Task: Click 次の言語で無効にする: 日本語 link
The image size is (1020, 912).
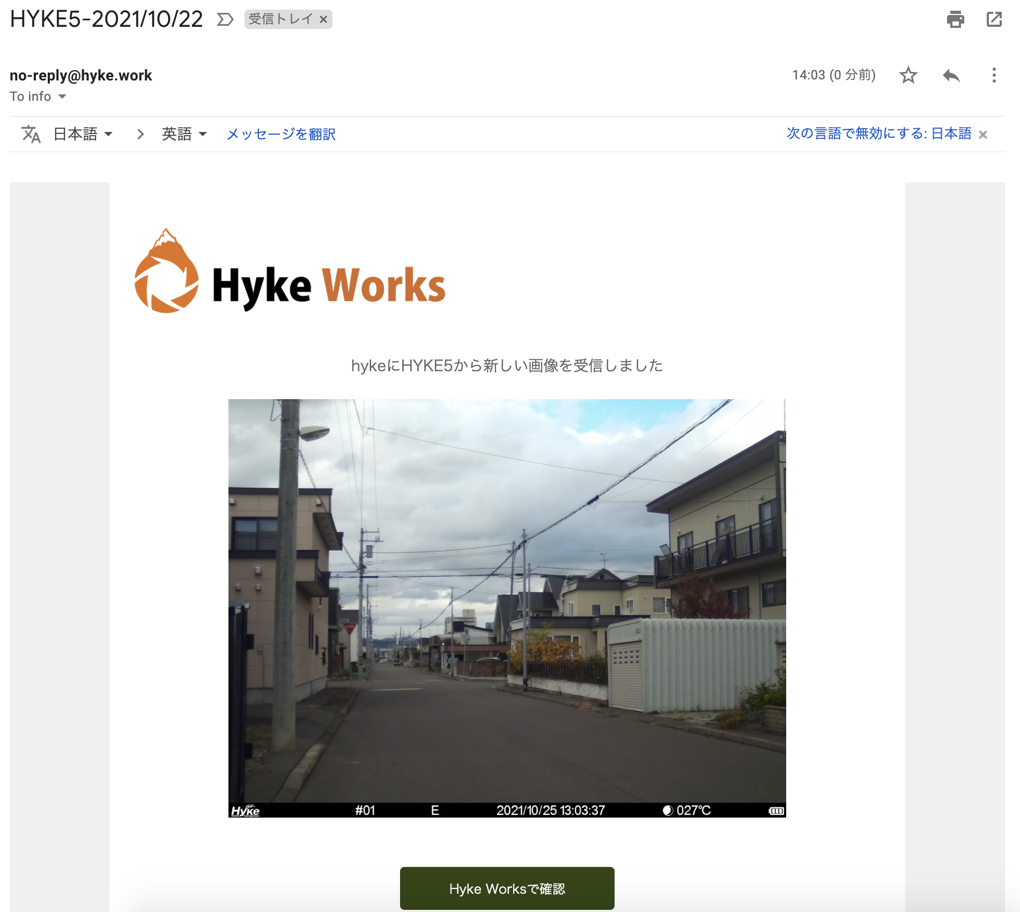Action: pos(878,134)
